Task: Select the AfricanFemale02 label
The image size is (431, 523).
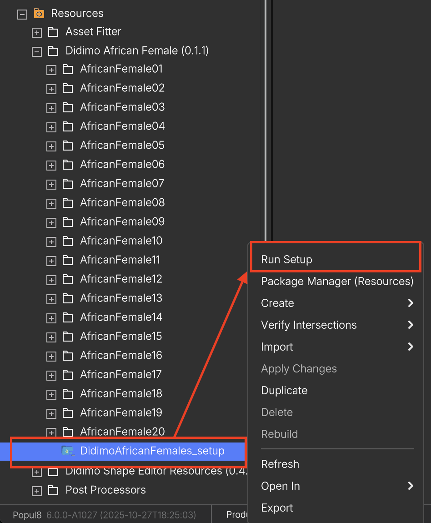Action: pos(122,88)
